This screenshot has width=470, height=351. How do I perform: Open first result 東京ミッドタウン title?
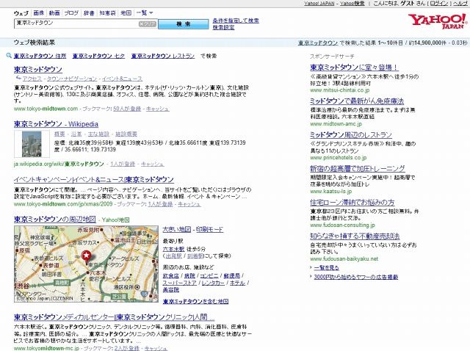point(38,69)
